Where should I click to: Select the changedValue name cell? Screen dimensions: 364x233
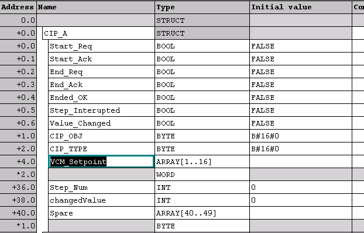click(102, 200)
